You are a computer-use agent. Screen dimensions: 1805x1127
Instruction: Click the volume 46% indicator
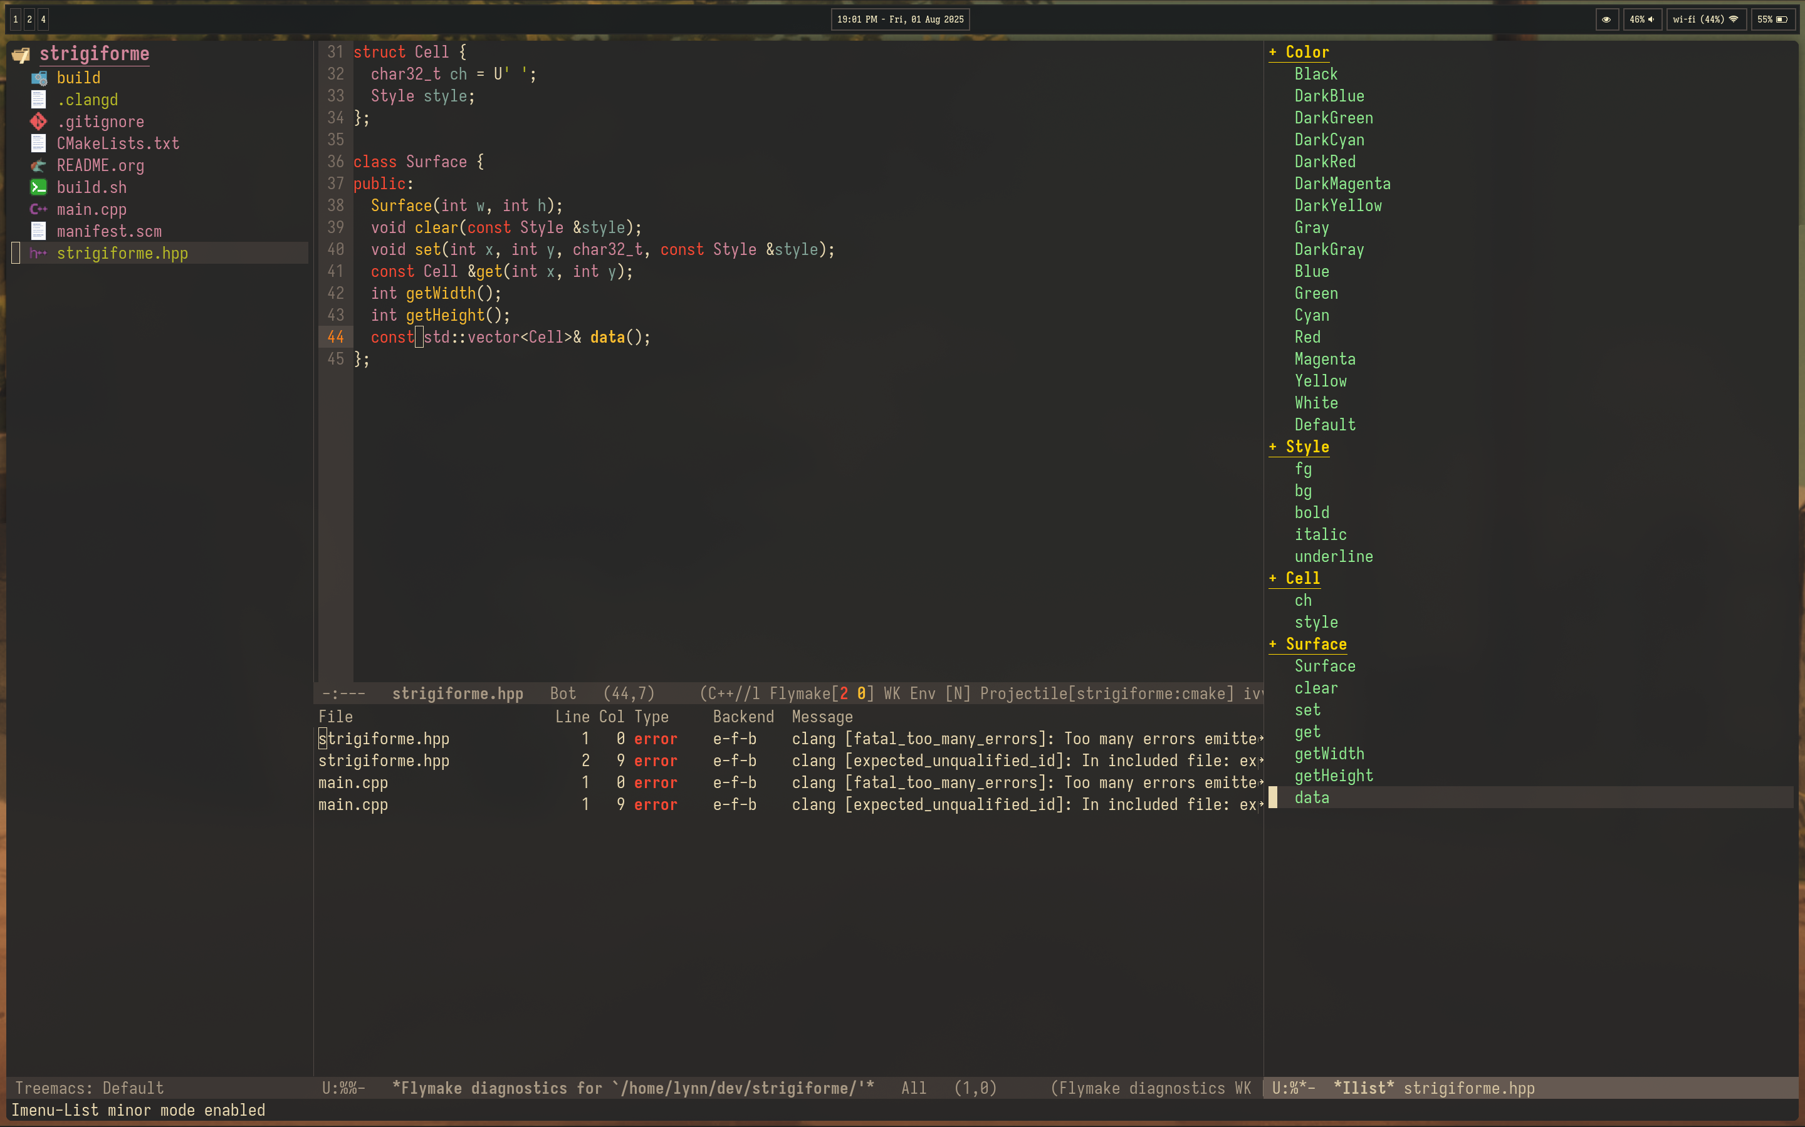[1641, 19]
